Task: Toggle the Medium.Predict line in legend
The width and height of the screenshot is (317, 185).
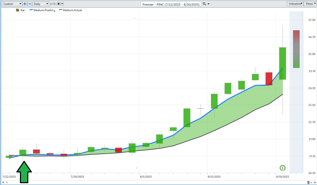Action: 42,10
